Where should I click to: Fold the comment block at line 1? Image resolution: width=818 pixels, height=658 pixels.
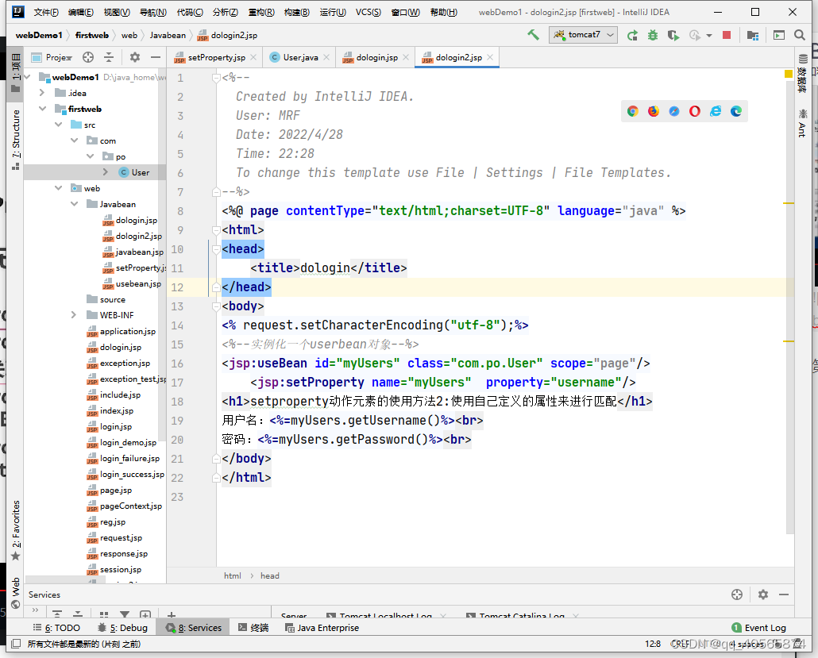point(216,78)
